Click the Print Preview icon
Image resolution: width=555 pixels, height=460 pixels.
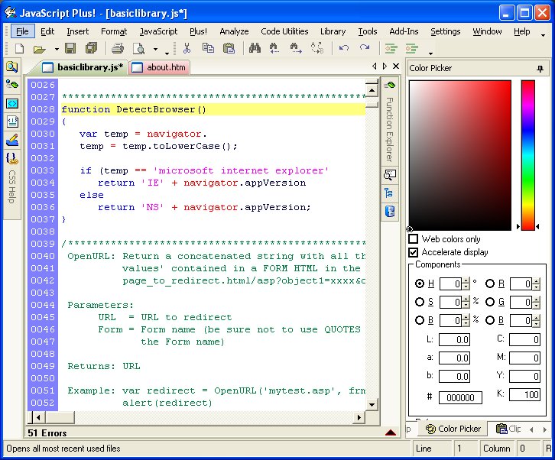coord(138,48)
